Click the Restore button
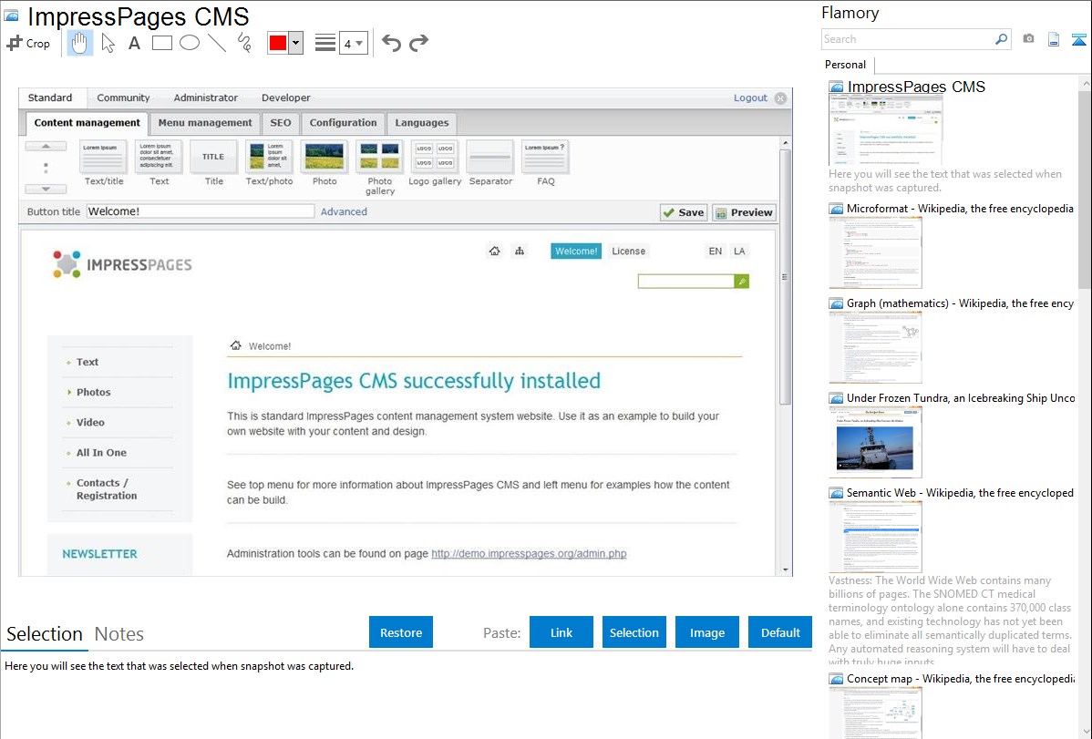Viewport: 1092px width, 739px height. coord(401,632)
